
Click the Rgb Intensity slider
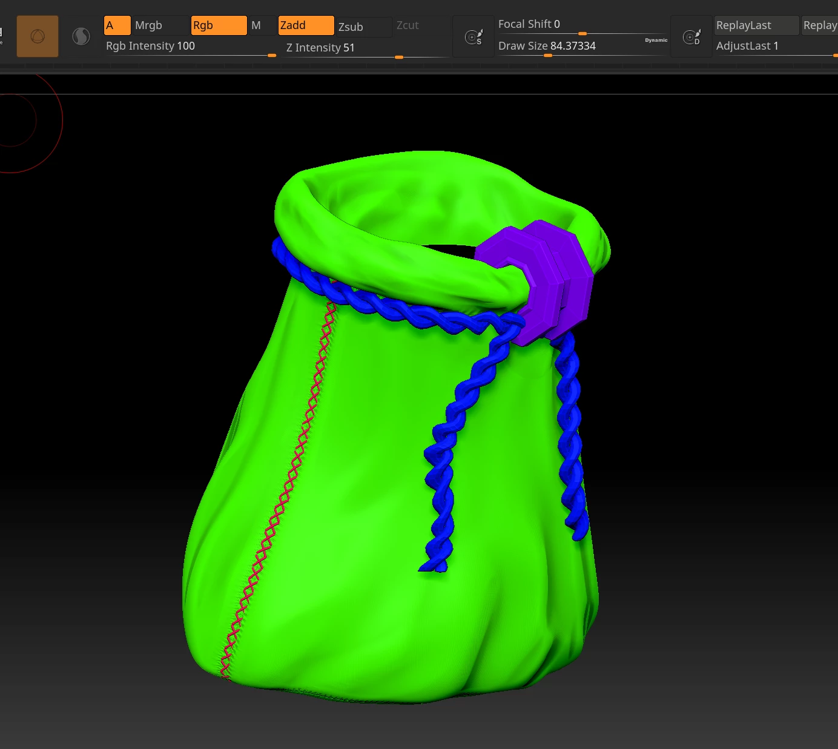pyautogui.click(x=190, y=47)
